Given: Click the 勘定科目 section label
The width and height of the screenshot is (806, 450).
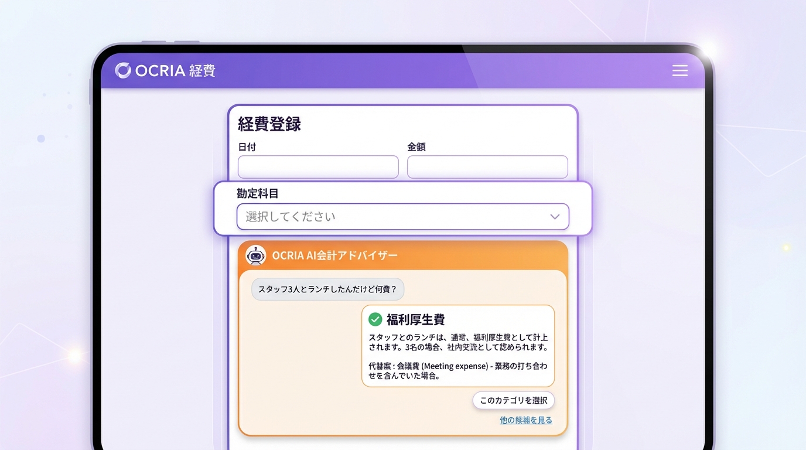Looking at the screenshot, I should coord(258,193).
